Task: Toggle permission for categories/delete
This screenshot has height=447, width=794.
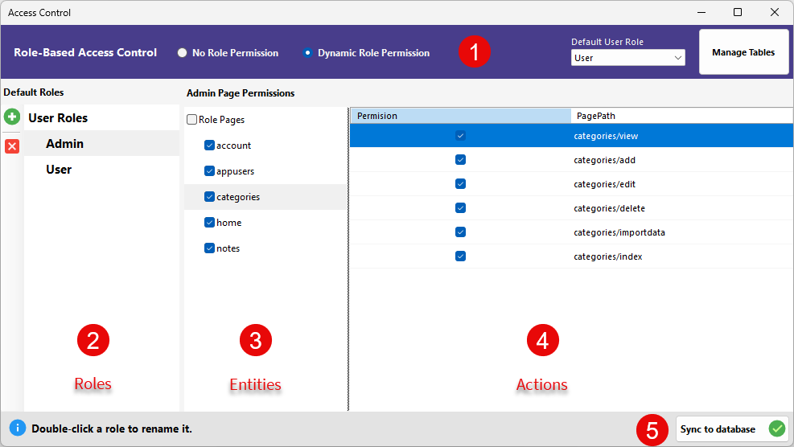Action: pos(460,208)
